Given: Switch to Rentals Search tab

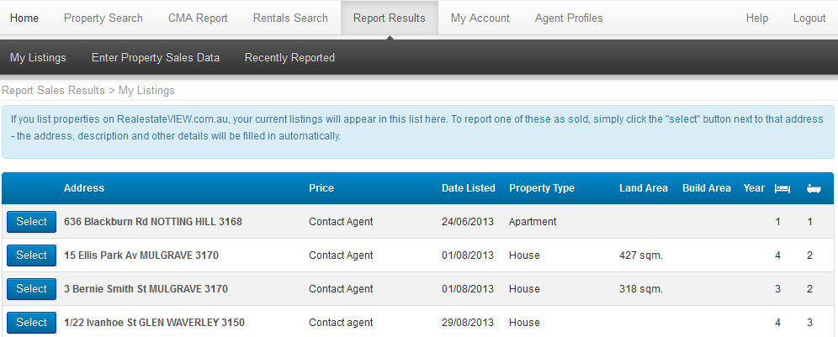Looking at the screenshot, I should tap(290, 18).
